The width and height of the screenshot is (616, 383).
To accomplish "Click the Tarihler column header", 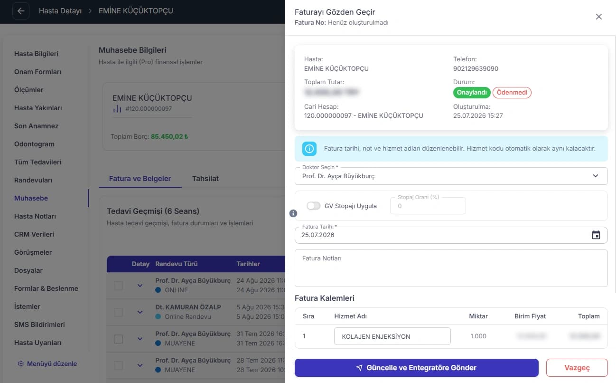I will (x=248, y=264).
